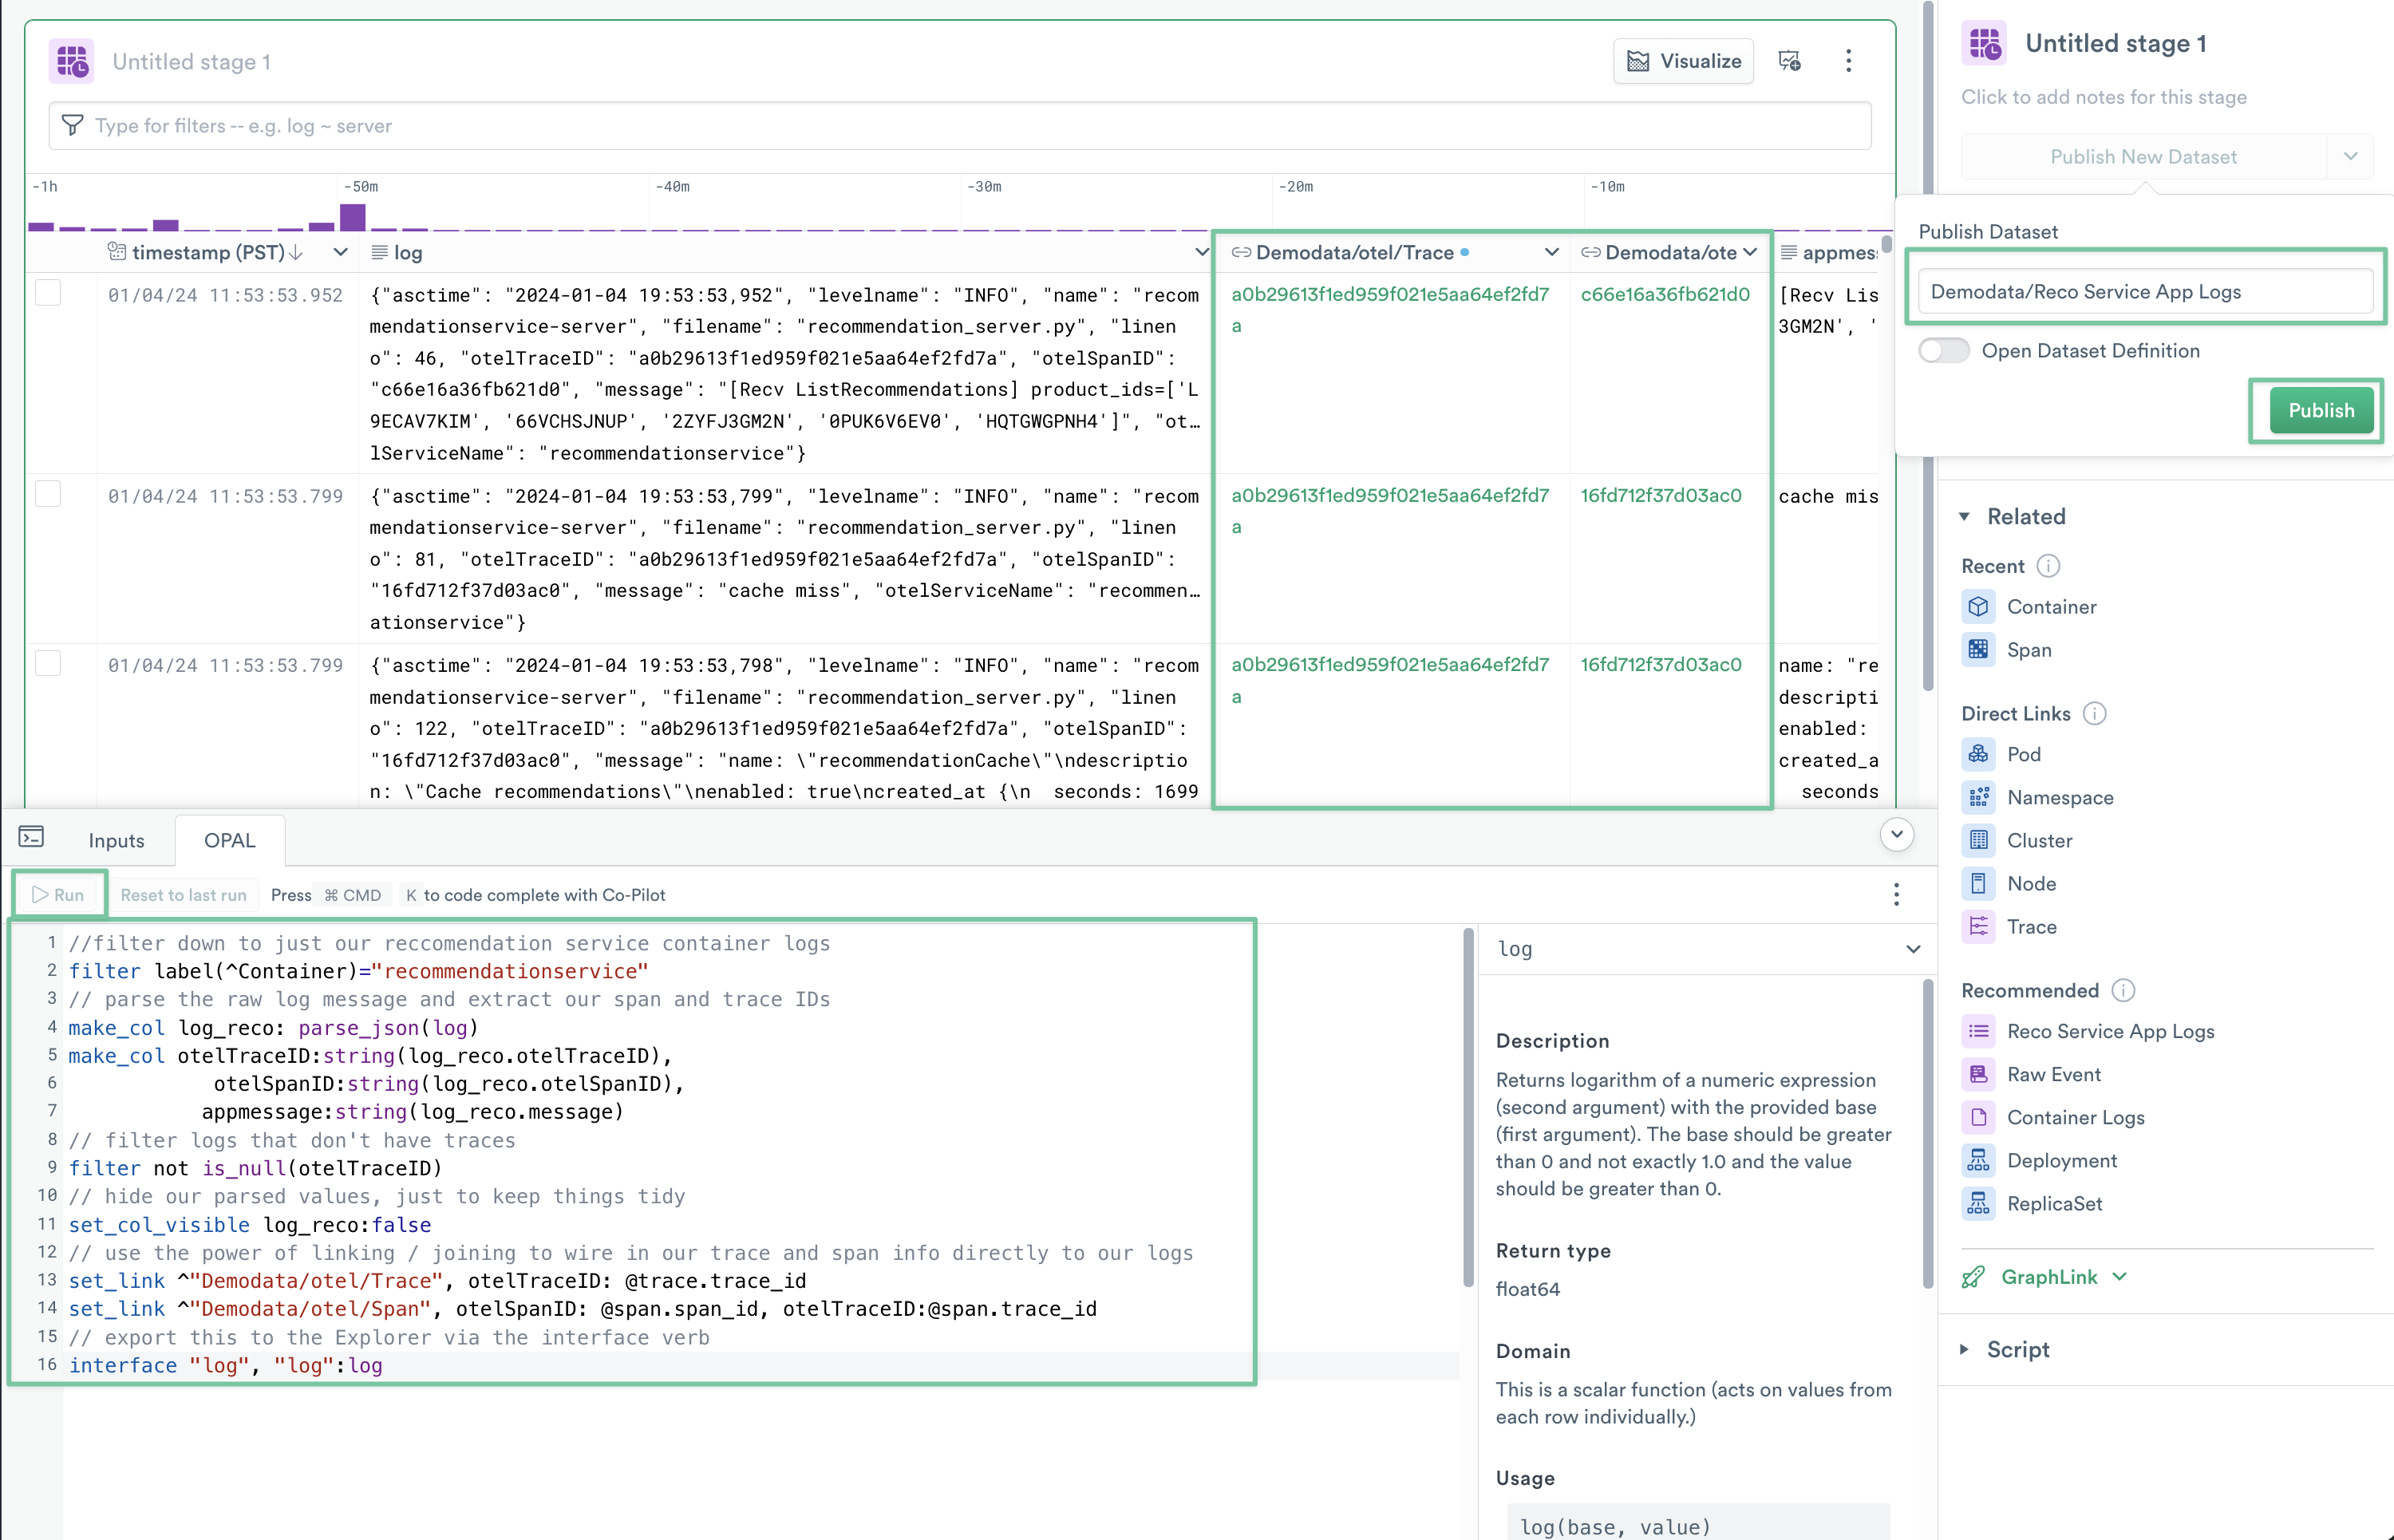Open the Demodata/ote span column dropdown
The height and width of the screenshot is (1540, 2394).
tap(1750, 252)
